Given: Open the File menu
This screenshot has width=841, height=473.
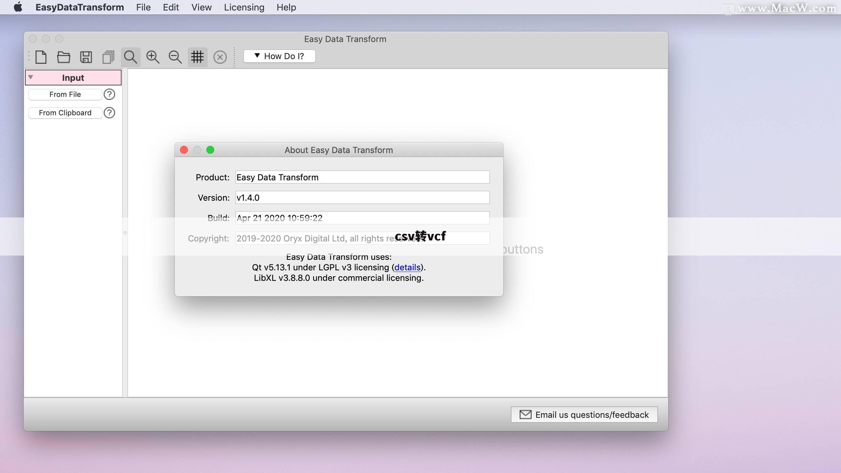Looking at the screenshot, I should coord(143,7).
